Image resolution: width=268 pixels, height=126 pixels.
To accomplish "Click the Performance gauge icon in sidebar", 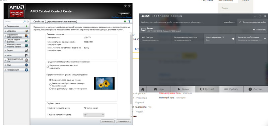I will pyautogui.click(x=26, y=60).
